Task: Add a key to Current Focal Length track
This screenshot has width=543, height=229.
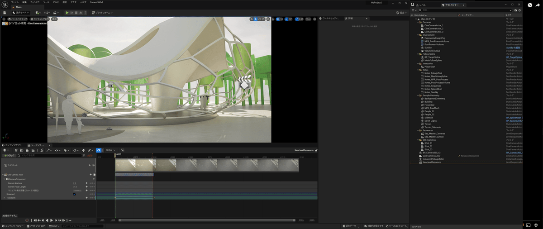Action: click(86, 187)
